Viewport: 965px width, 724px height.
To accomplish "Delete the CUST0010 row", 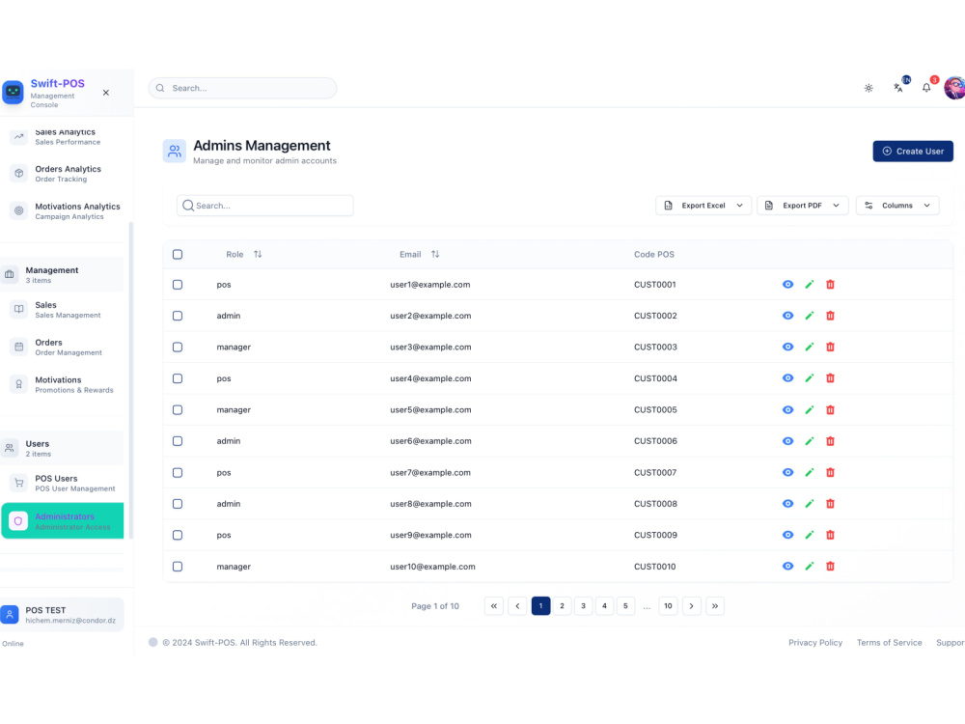I will pyautogui.click(x=830, y=567).
